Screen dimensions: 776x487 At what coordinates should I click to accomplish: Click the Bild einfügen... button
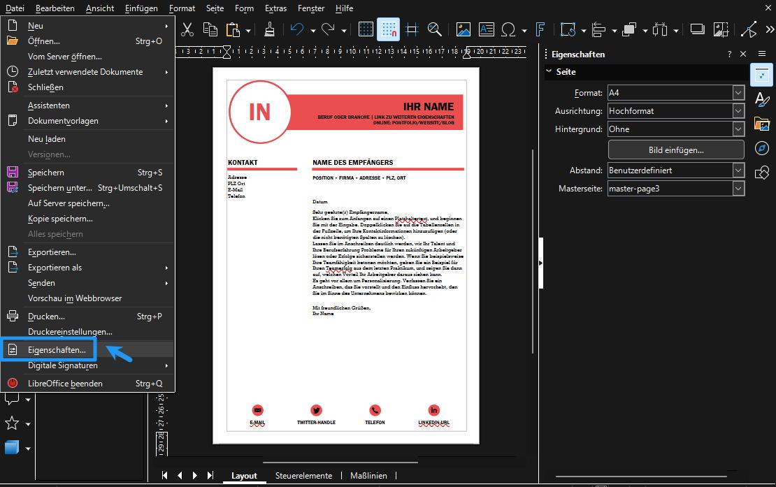(676, 150)
